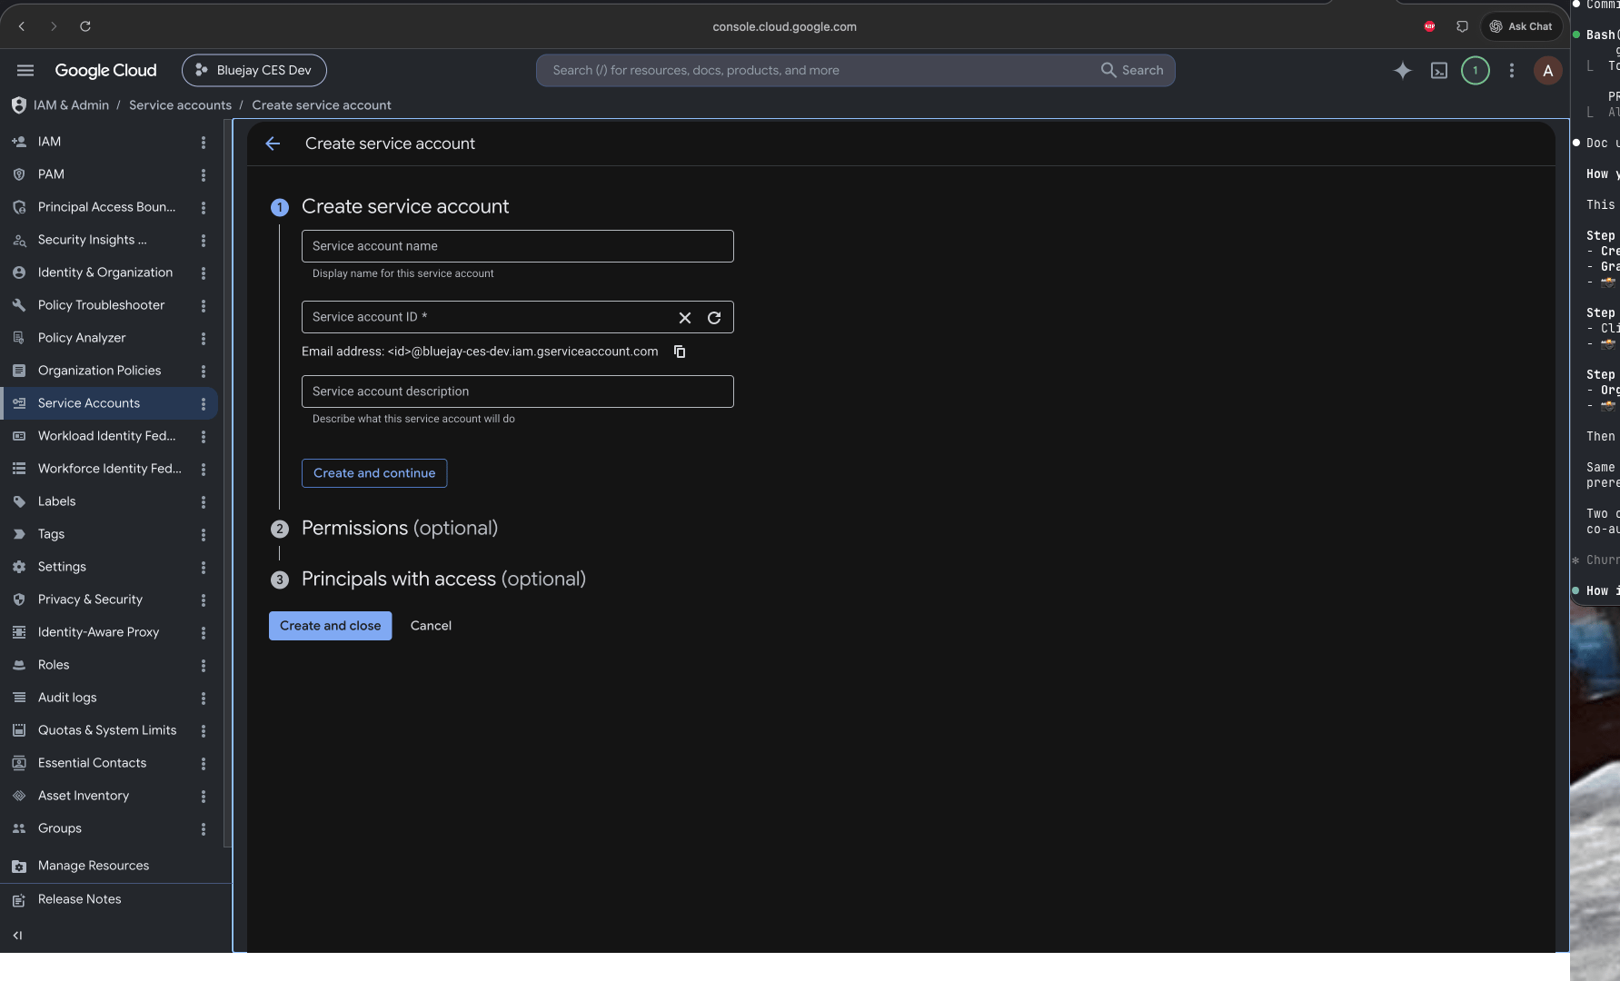Open Release Notes in sidebar
Viewport: 1620px width, 981px height.
79,899
